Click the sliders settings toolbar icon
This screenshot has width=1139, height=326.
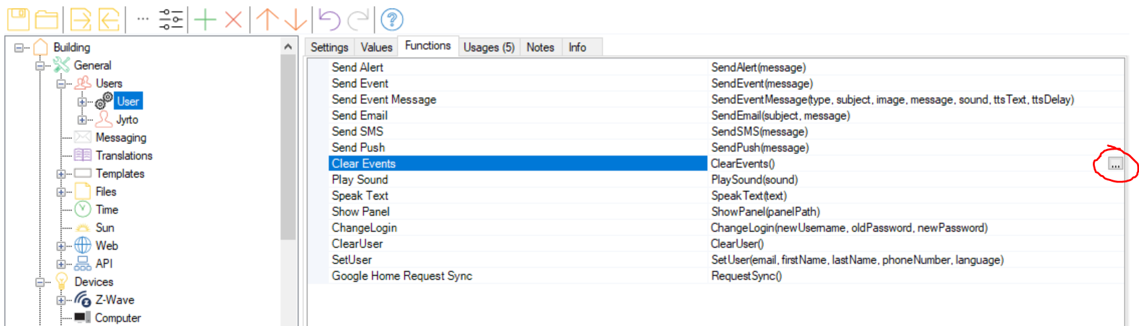pyautogui.click(x=171, y=19)
